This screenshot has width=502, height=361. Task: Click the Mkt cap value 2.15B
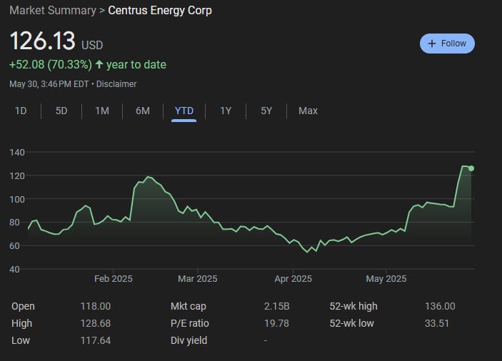tap(277, 306)
